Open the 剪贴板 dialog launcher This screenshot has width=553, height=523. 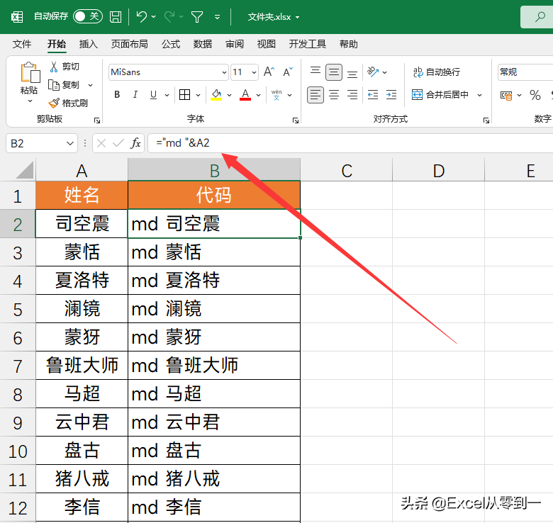tap(97, 120)
